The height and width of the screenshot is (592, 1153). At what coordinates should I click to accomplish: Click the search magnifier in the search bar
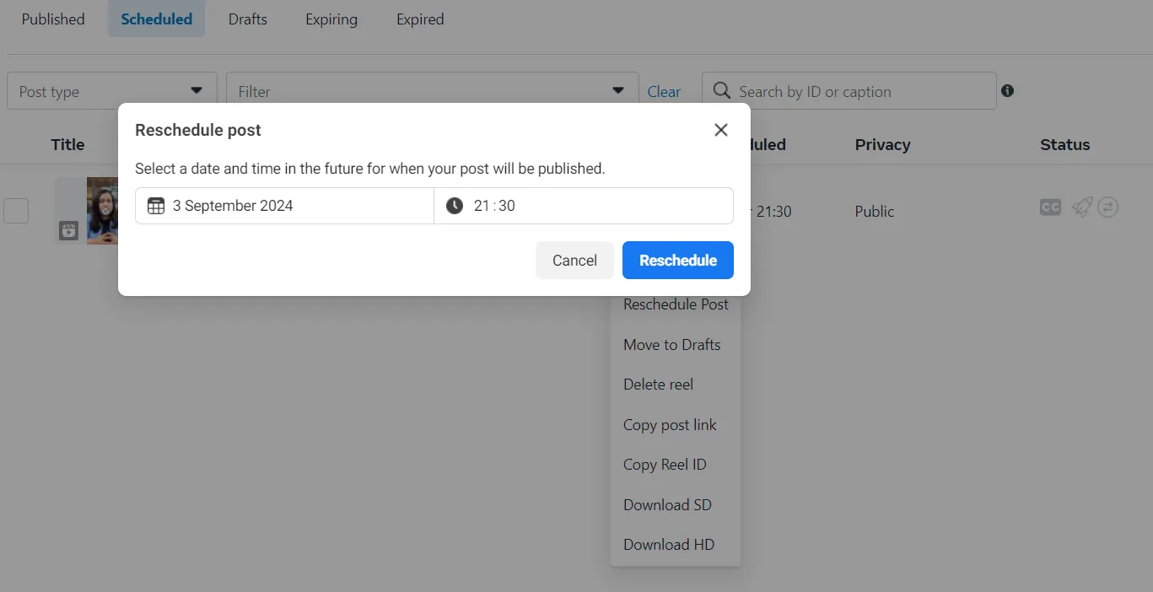coord(721,90)
